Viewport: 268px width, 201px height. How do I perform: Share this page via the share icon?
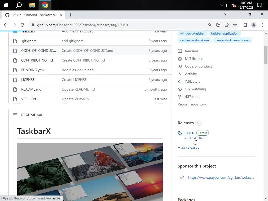click(227, 25)
